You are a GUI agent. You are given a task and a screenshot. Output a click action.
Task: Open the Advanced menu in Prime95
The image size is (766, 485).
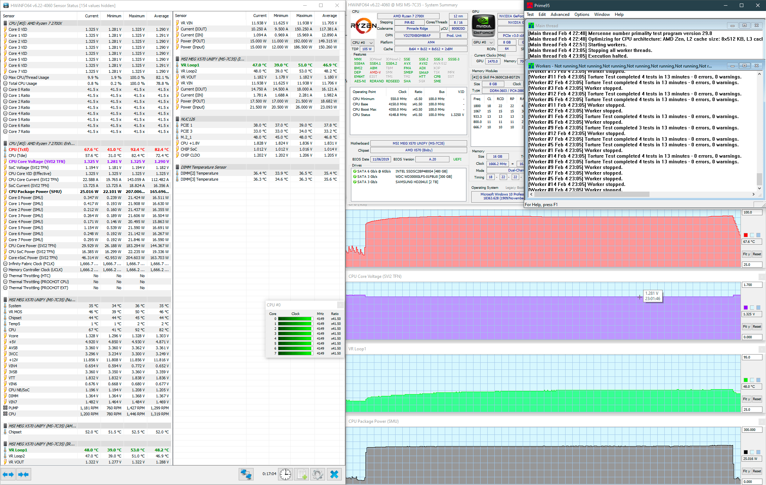560,14
